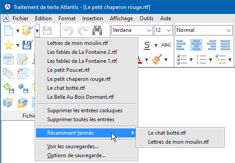Toggle the outline multilevel list button
Viewport: 235px width, 163px height.
[x=221, y=59]
